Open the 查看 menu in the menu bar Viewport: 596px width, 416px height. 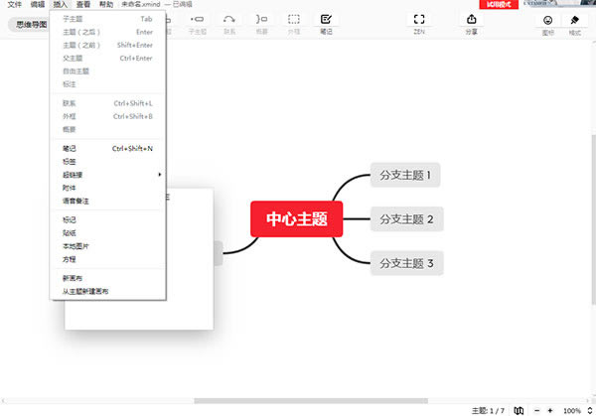tap(83, 5)
